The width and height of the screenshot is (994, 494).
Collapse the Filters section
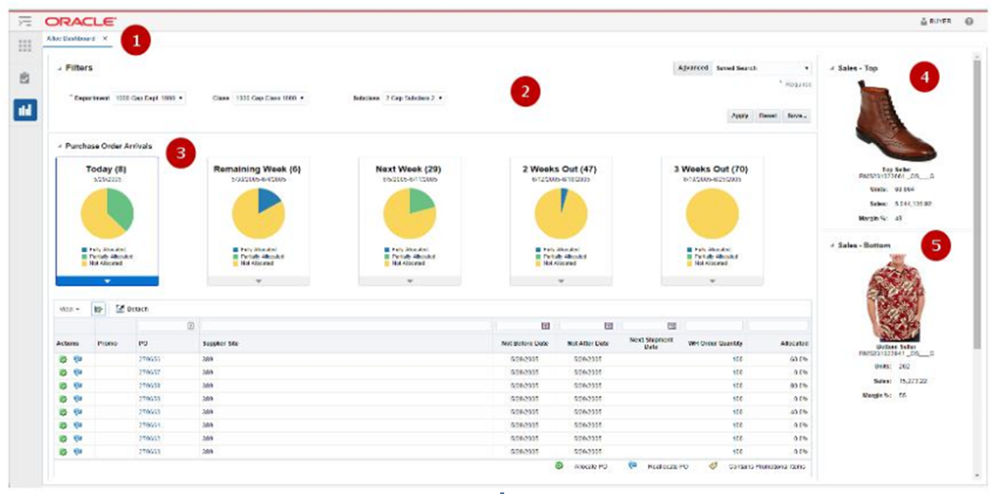59,67
